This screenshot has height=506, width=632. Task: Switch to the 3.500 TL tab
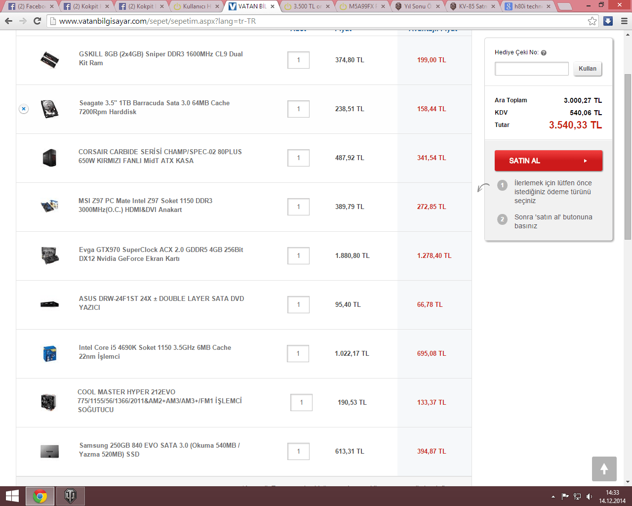306,6
